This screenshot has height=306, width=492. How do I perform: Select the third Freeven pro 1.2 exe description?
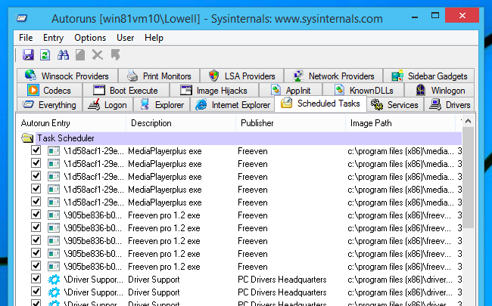click(164, 241)
